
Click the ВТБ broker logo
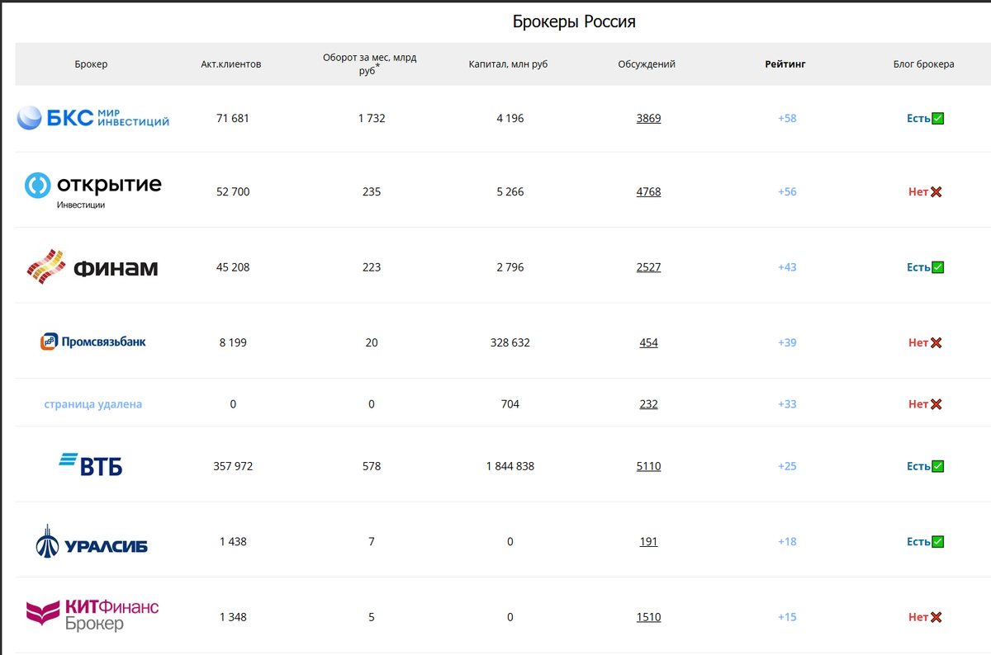pyautogui.click(x=92, y=465)
